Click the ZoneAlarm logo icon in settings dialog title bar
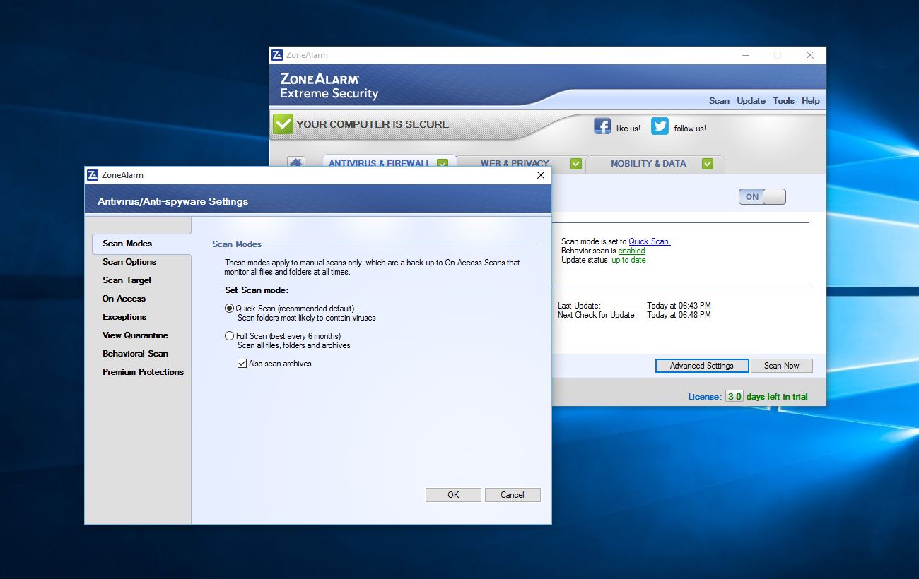The width and height of the screenshot is (919, 579). 92,175
